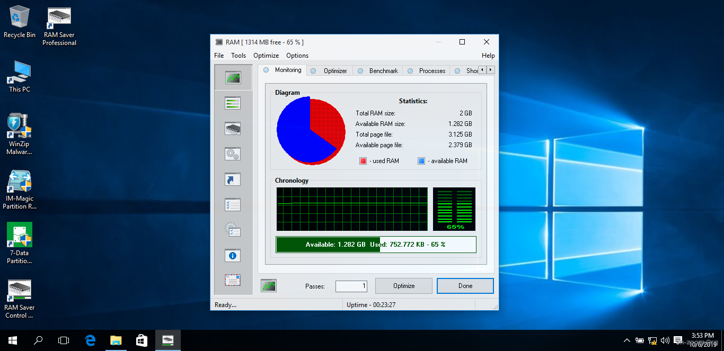The height and width of the screenshot is (351, 724).
Task: Open the Tools menu
Action: coord(239,56)
